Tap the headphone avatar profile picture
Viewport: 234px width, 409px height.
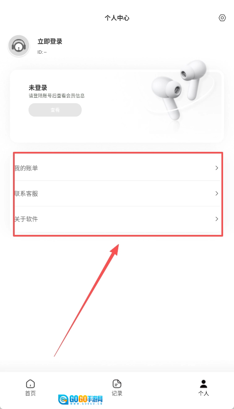coord(19,46)
